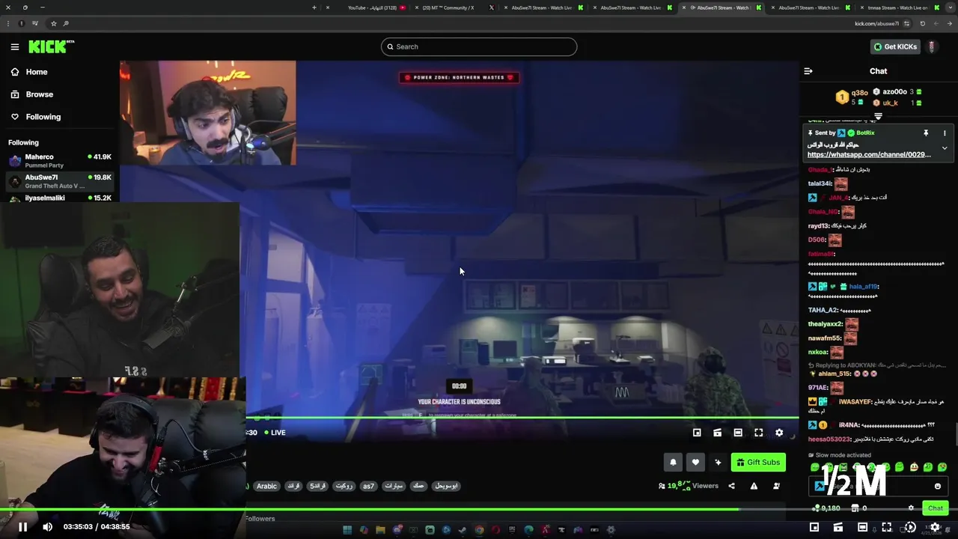Toggle follow heart button
958x539 pixels.
pos(695,462)
